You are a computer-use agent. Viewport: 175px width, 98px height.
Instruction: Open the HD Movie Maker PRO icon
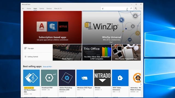(x=31, y=78)
